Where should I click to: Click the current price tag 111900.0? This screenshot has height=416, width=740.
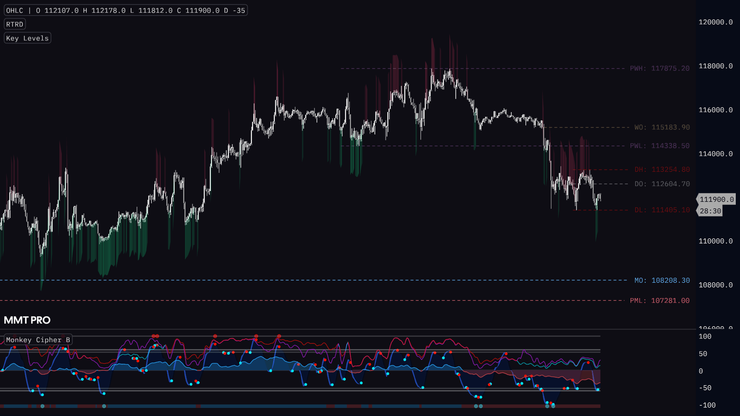tap(716, 200)
